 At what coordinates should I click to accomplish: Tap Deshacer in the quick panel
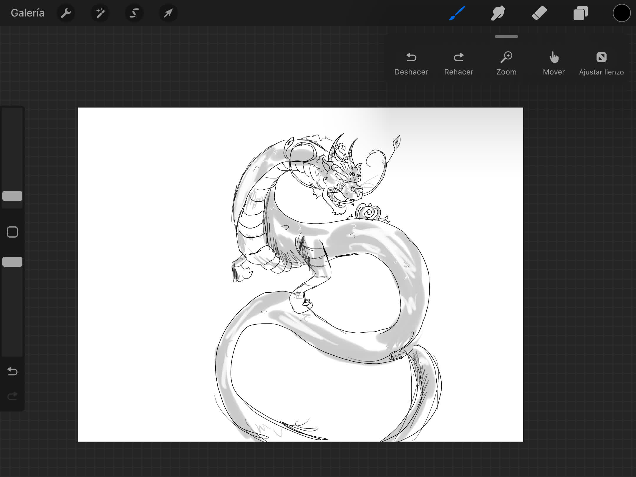click(411, 64)
